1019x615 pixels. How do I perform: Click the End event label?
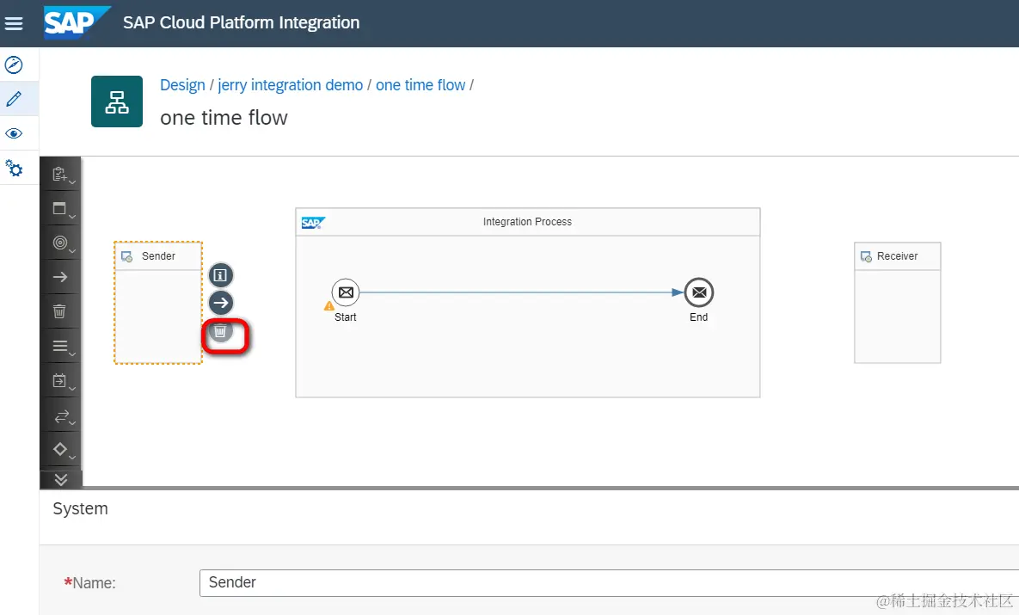tap(699, 317)
